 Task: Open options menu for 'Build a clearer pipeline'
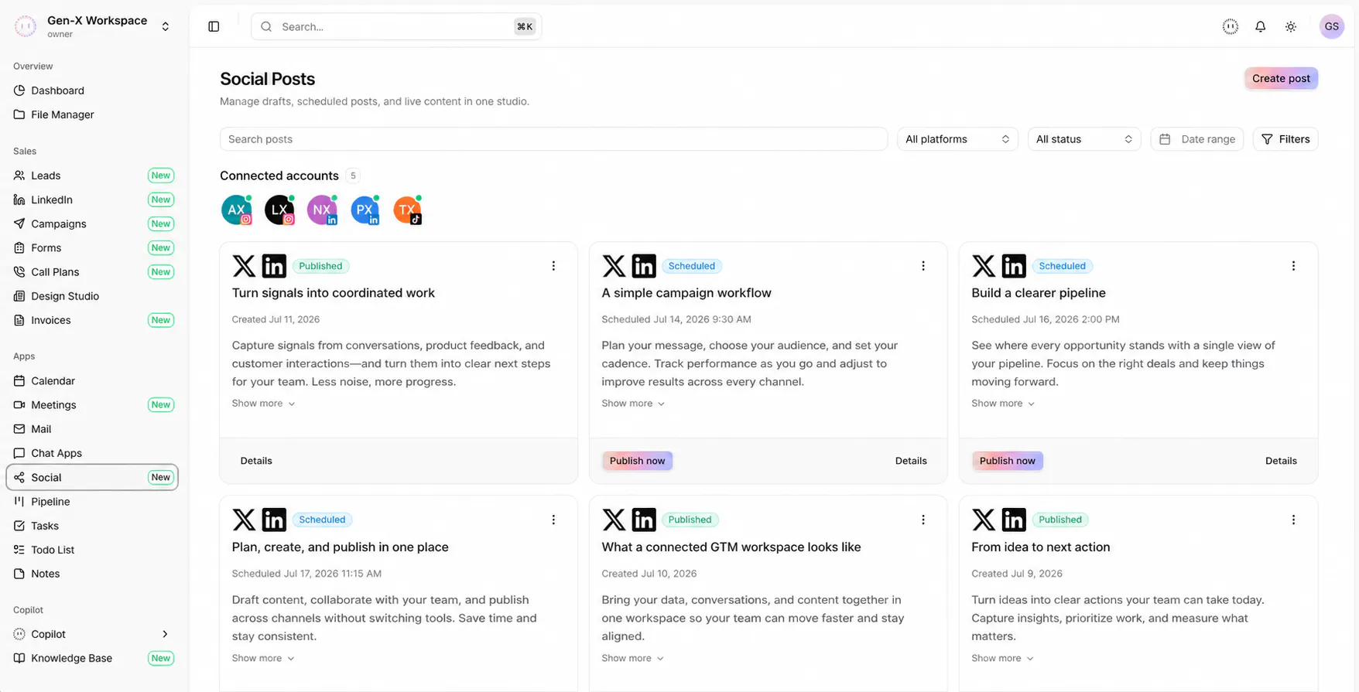click(x=1292, y=266)
